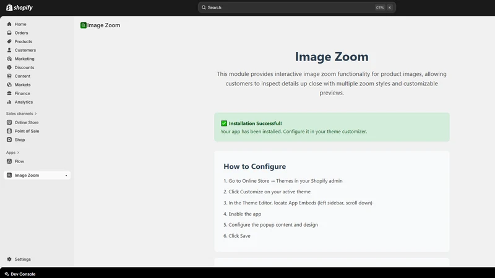495x278 pixels.
Task: Click the Markets globe icon
Action: click(x=9, y=85)
